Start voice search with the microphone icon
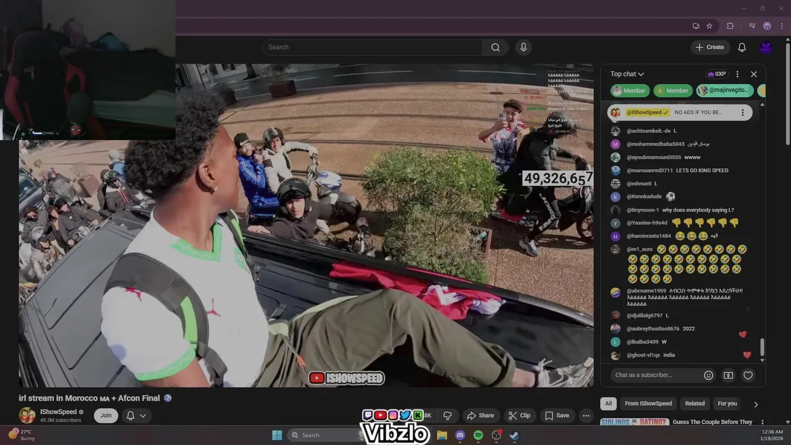Image resolution: width=791 pixels, height=445 pixels. [x=523, y=48]
